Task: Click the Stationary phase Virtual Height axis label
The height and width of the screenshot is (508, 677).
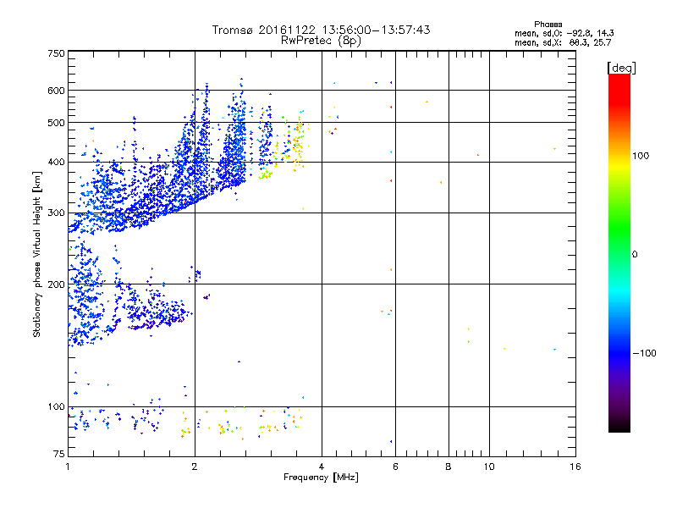Action: [37, 255]
